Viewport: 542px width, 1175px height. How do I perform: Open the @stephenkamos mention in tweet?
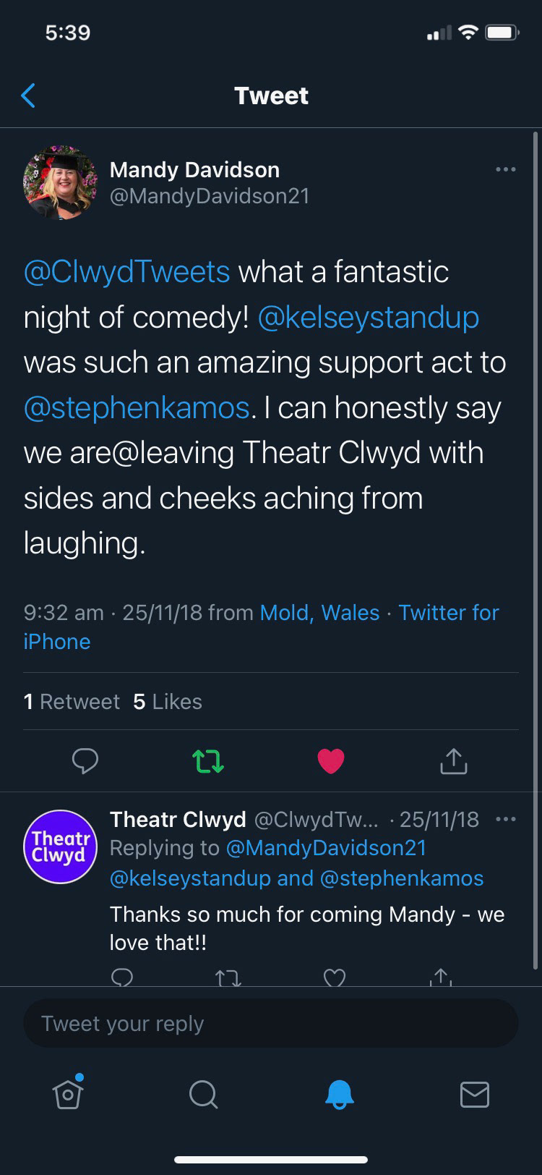pos(137,408)
